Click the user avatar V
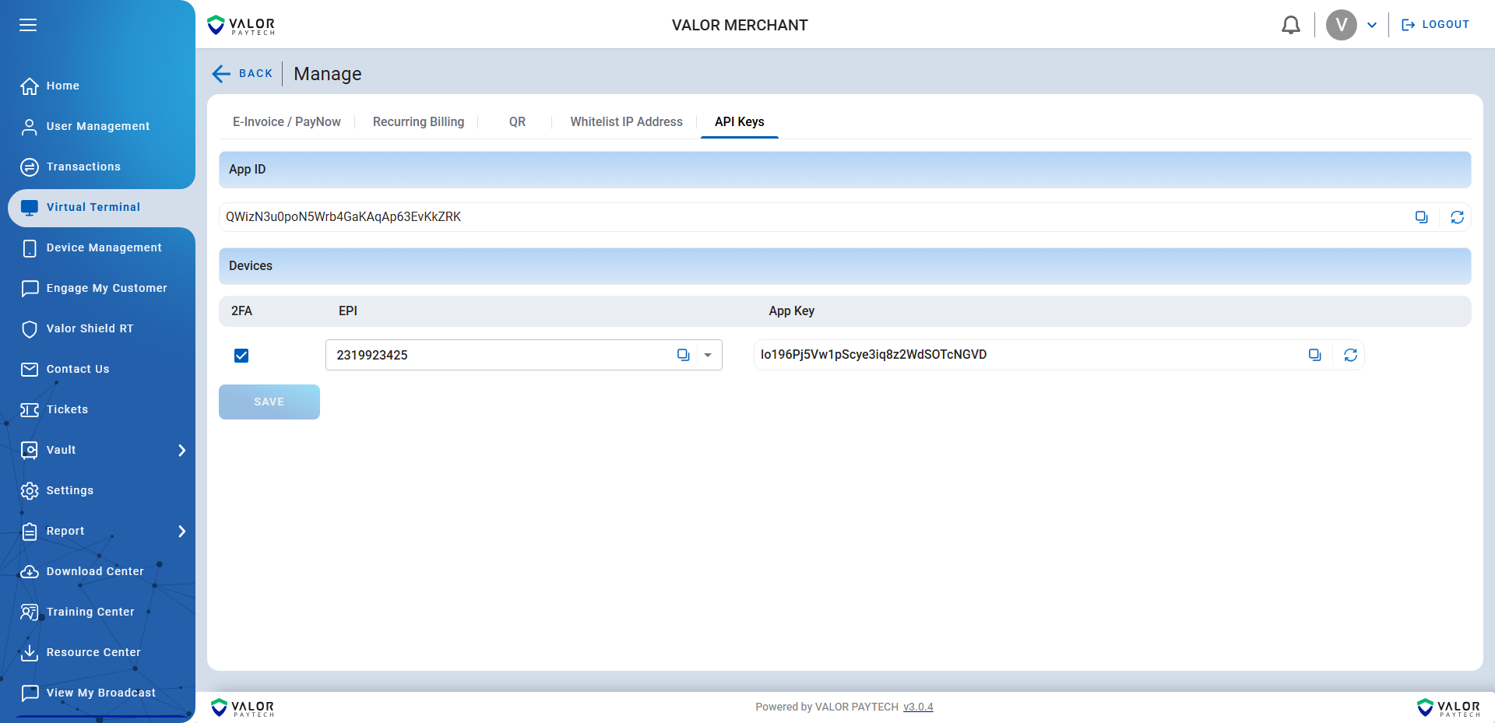Image resolution: width=1495 pixels, height=723 pixels. pos(1342,25)
